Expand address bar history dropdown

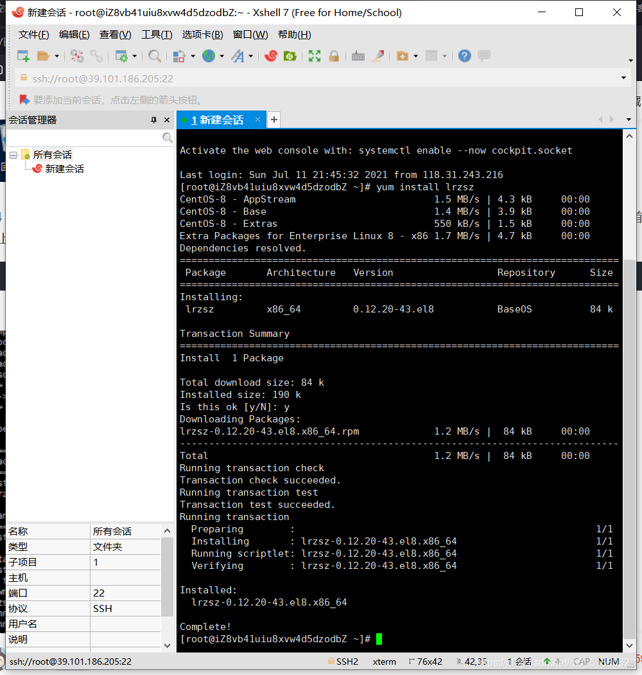pyautogui.click(x=623, y=78)
